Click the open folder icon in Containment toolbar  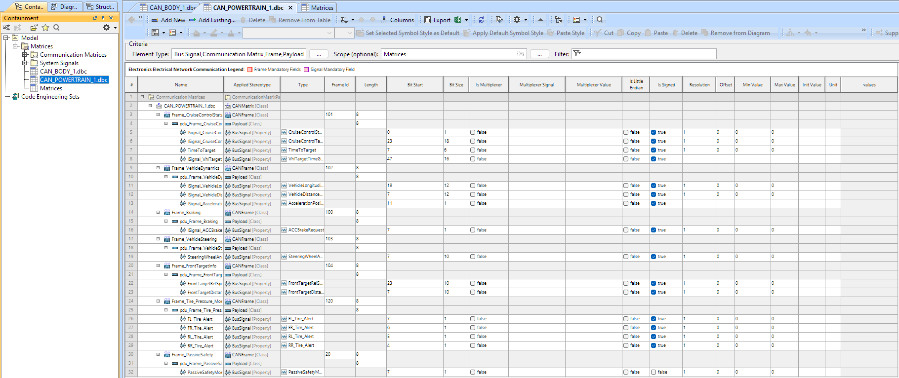click(x=34, y=28)
